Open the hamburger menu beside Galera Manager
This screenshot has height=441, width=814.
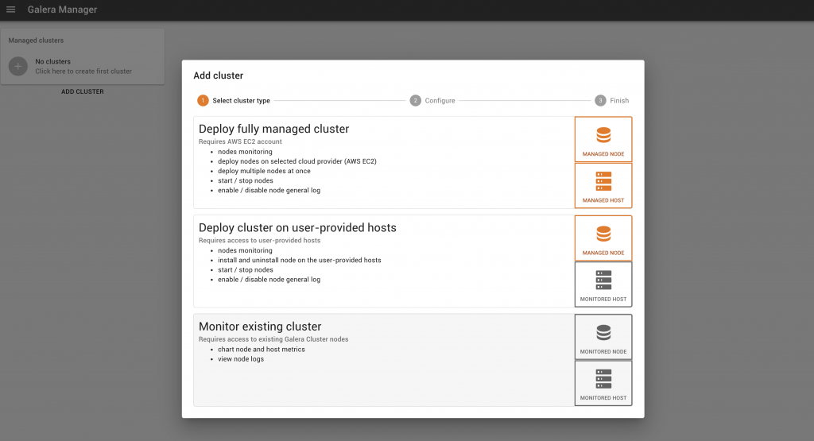click(x=11, y=10)
